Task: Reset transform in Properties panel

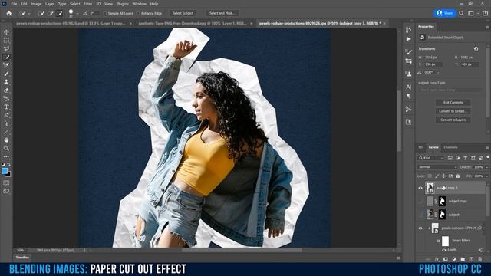Action: (476, 49)
